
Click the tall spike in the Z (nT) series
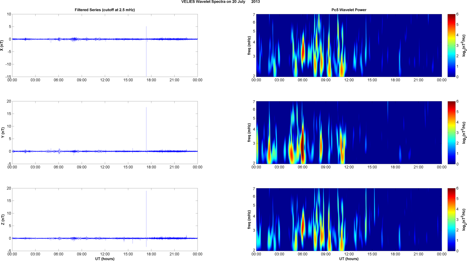[146, 218]
